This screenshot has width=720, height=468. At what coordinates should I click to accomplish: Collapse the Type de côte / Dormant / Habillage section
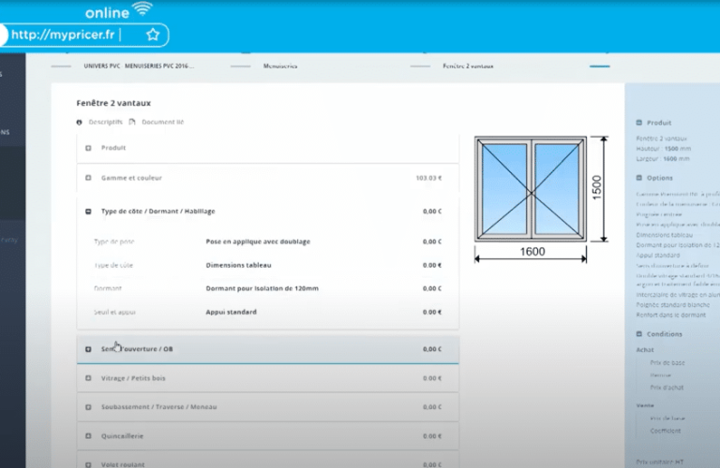tap(88, 212)
